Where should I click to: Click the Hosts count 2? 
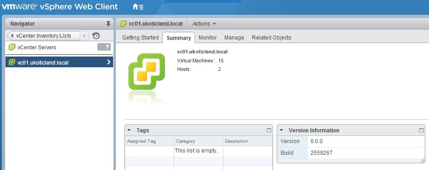219,69
